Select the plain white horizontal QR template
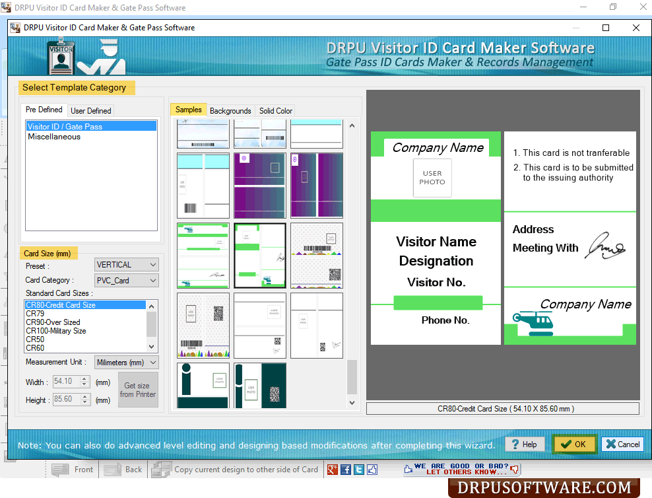This screenshot has height=498, width=652. click(260, 326)
